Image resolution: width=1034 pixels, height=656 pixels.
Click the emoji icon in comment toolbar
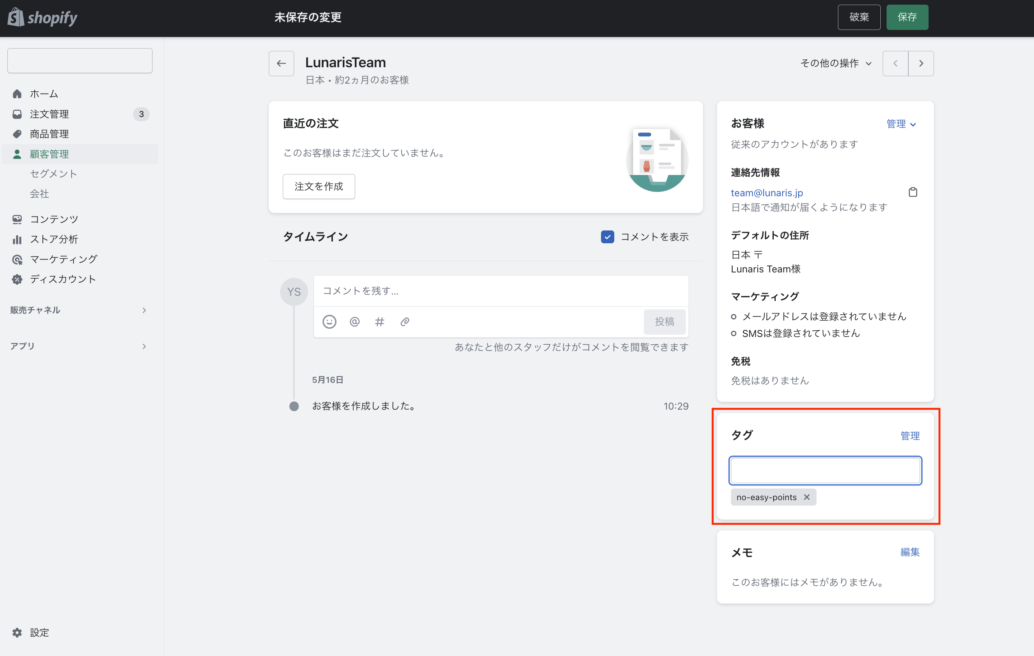tap(329, 321)
